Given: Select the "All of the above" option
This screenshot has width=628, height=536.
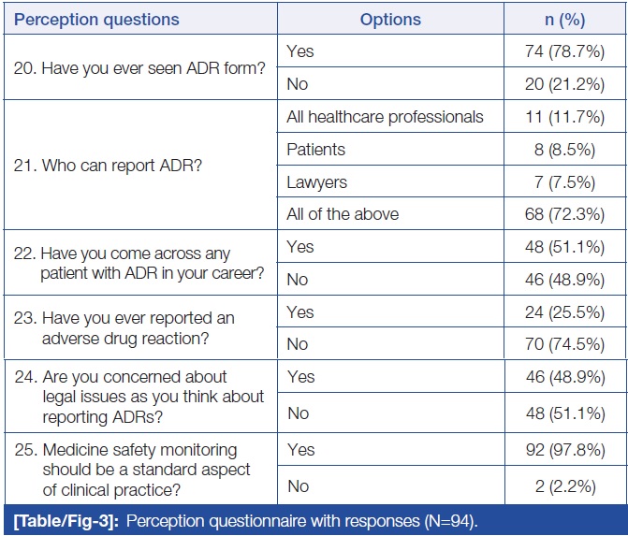Looking at the screenshot, I should pyautogui.click(x=343, y=214).
